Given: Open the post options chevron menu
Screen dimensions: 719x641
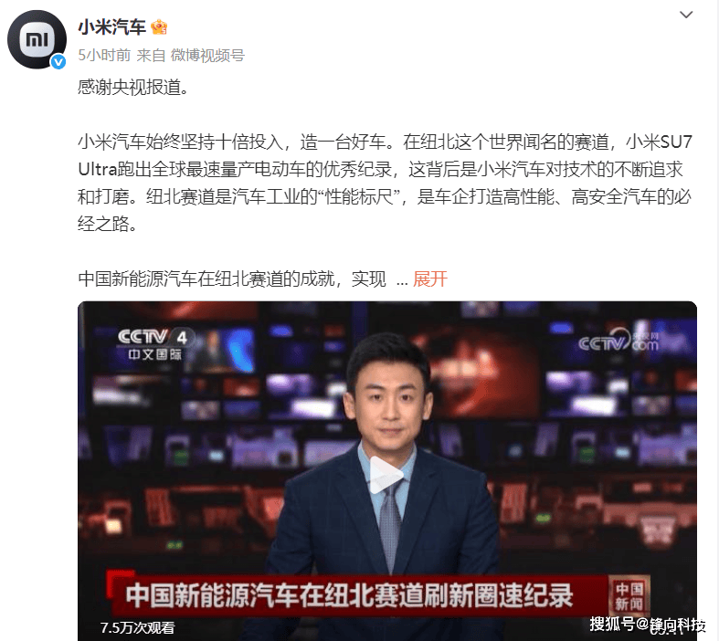Looking at the screenshot, I should 685,15.
